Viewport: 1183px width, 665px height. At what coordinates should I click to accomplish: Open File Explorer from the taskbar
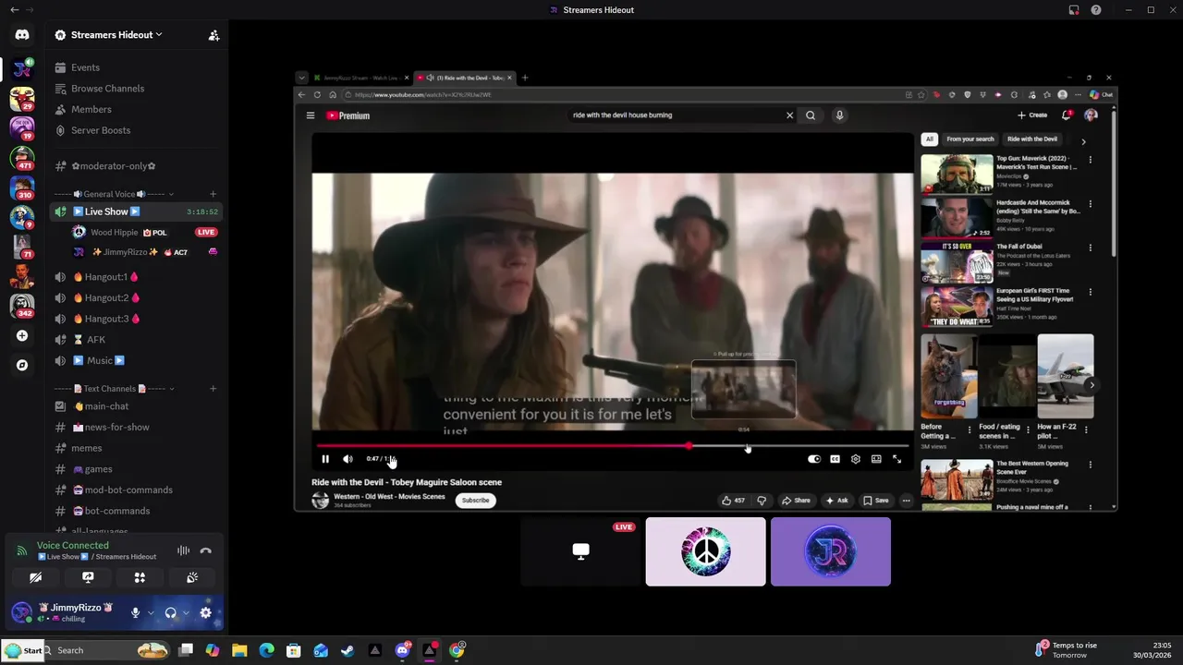(x=239, y=650)
